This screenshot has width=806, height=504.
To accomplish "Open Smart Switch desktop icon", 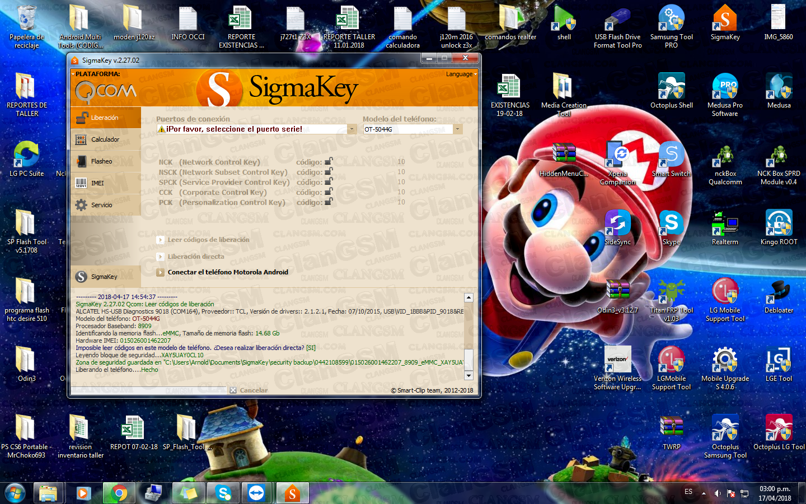I will click(x=671, y=159).
